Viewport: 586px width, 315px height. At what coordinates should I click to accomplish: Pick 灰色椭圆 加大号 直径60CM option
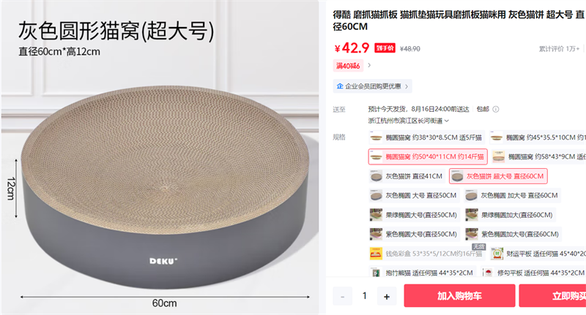tap(512, 195)
